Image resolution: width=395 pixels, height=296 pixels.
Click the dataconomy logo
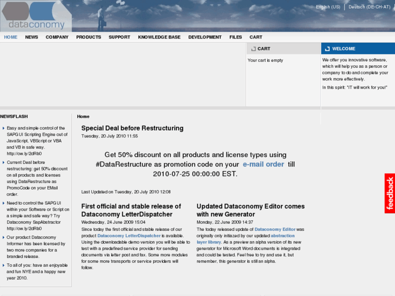click(x=36, y=16)
